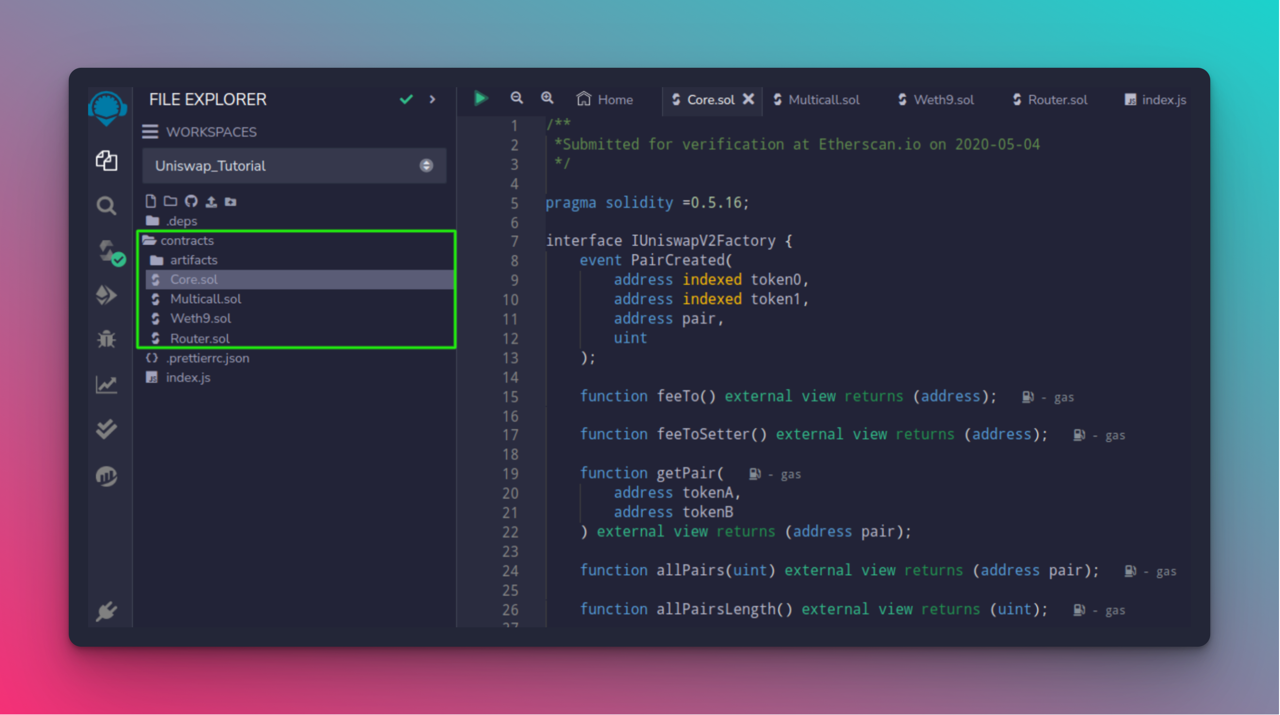Switch to the Weth9.sol tab
The height and width of the screenshot is (715, 1280).
coord(936,99)
